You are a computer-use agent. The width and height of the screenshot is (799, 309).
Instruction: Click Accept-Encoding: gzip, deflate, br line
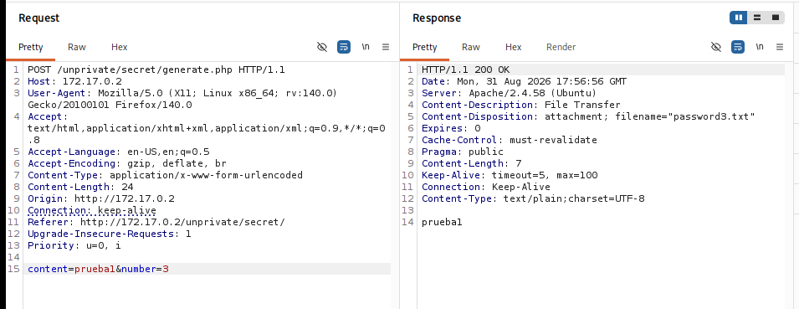click(x=127, y=163)
